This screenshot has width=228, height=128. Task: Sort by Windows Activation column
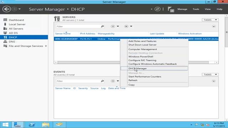190,33
